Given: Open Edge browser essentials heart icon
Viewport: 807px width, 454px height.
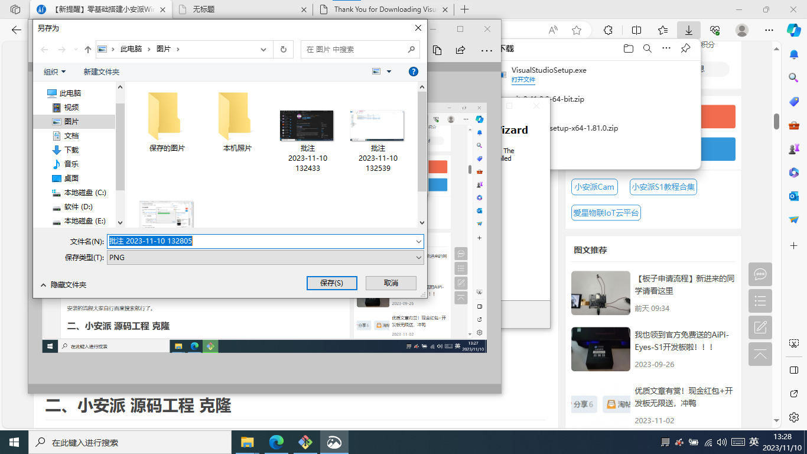Looking at the screenshot, I should tap(715, 30).
